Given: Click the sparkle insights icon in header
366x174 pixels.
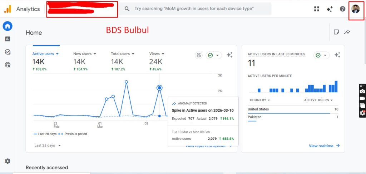Looking at the screenshot, I should click(330, 9).
